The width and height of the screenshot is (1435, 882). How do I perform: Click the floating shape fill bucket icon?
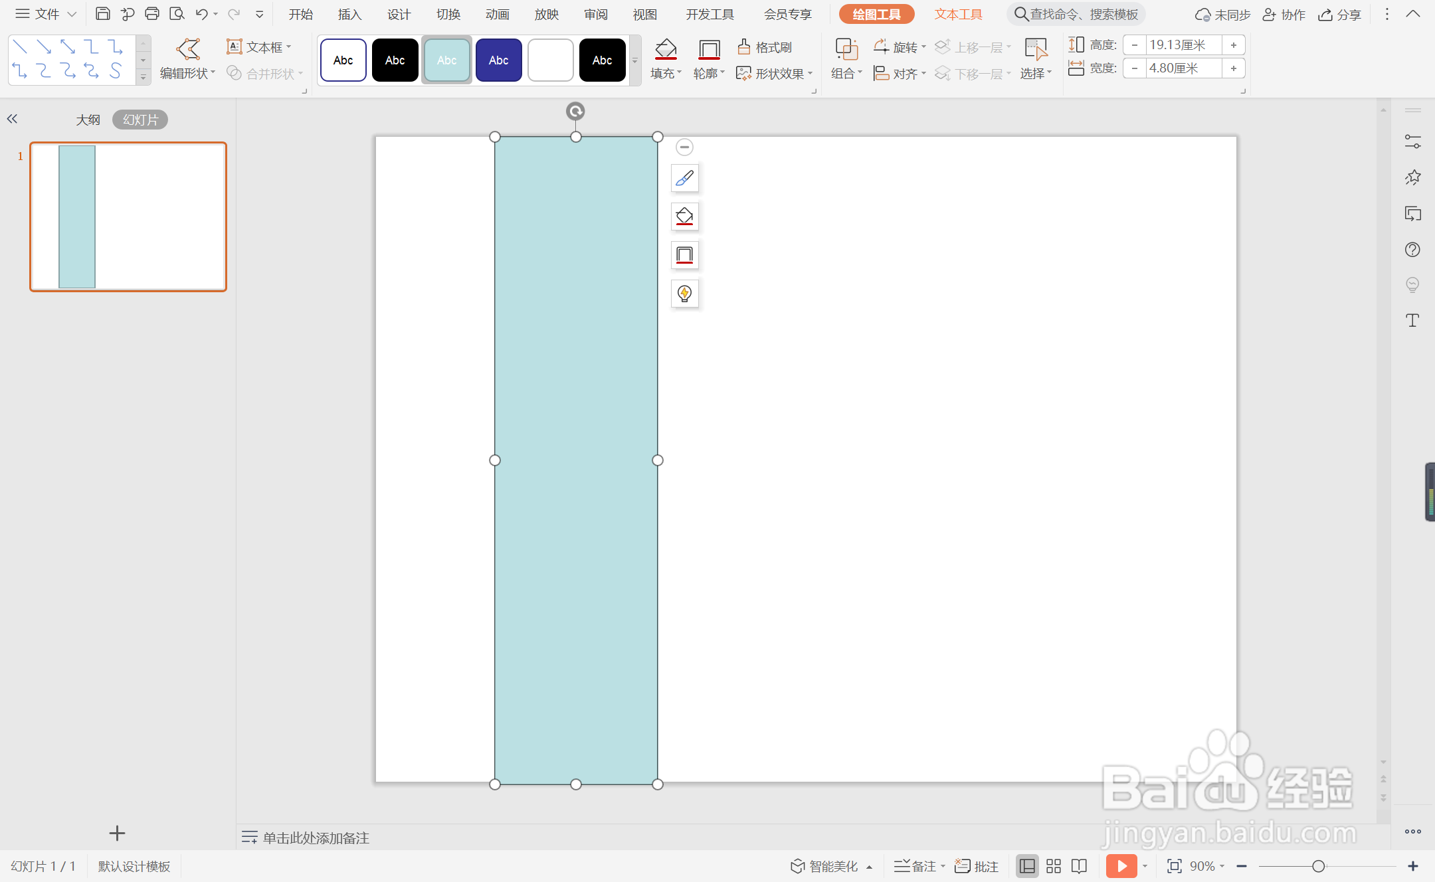point(684,217)
